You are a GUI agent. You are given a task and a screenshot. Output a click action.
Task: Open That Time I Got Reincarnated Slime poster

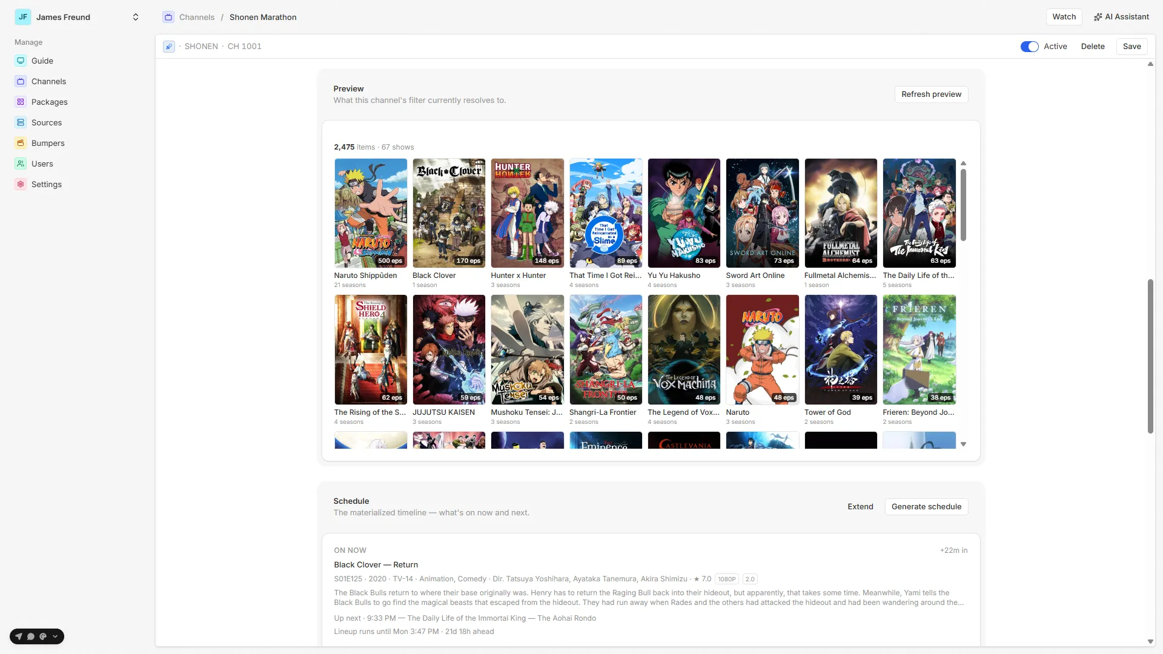(x=606, y=213)
